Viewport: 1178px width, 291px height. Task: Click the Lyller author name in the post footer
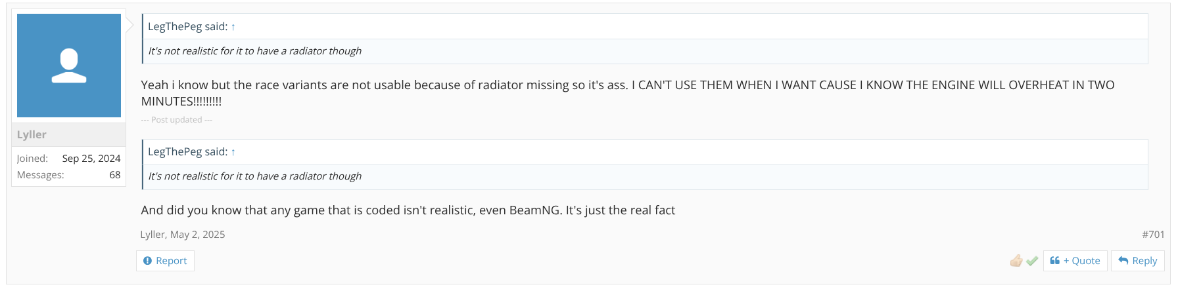click(152, 235)
